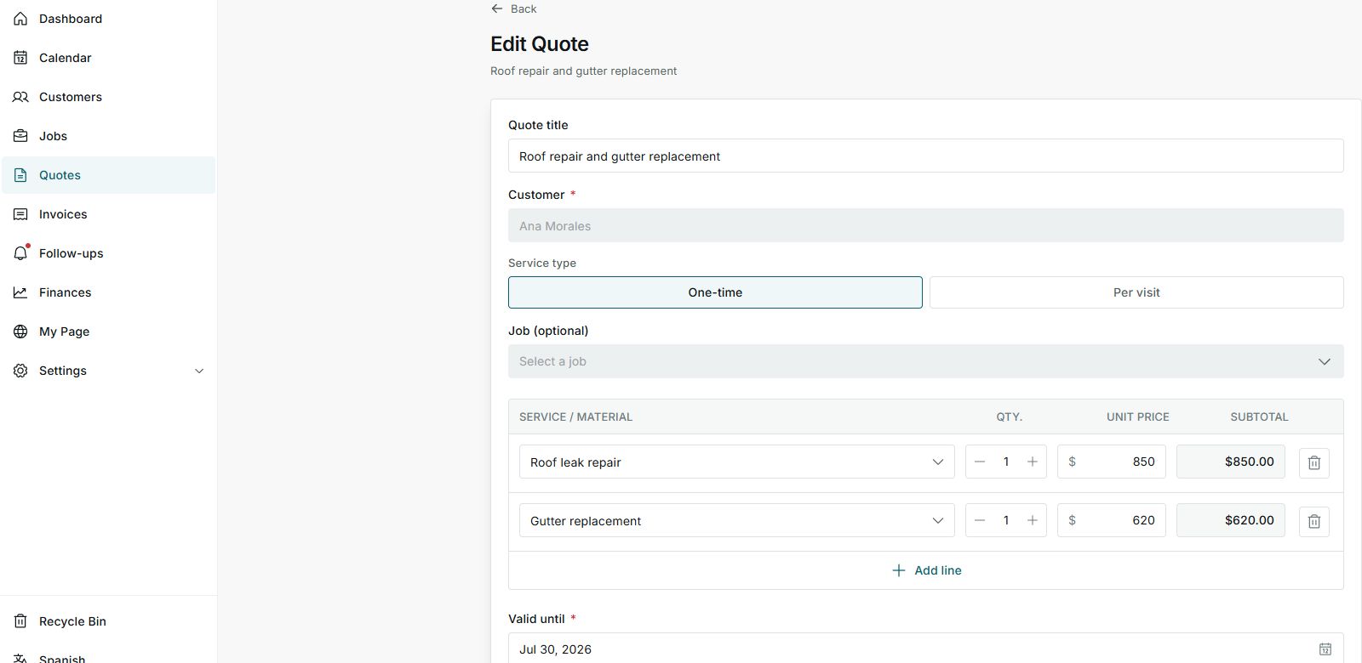Viewport: 1362px width, 663px height.
Task: Open Follow-ups in the sidebar
Action: [x=108, y=253]
